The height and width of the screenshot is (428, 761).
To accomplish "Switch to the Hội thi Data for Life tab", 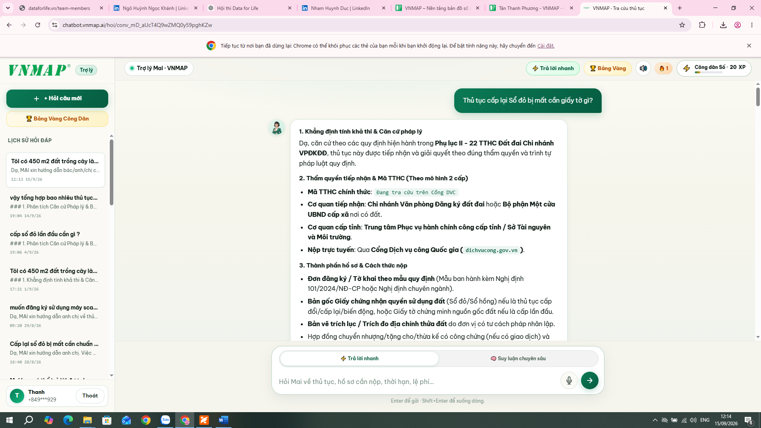I will pos(250,8).
